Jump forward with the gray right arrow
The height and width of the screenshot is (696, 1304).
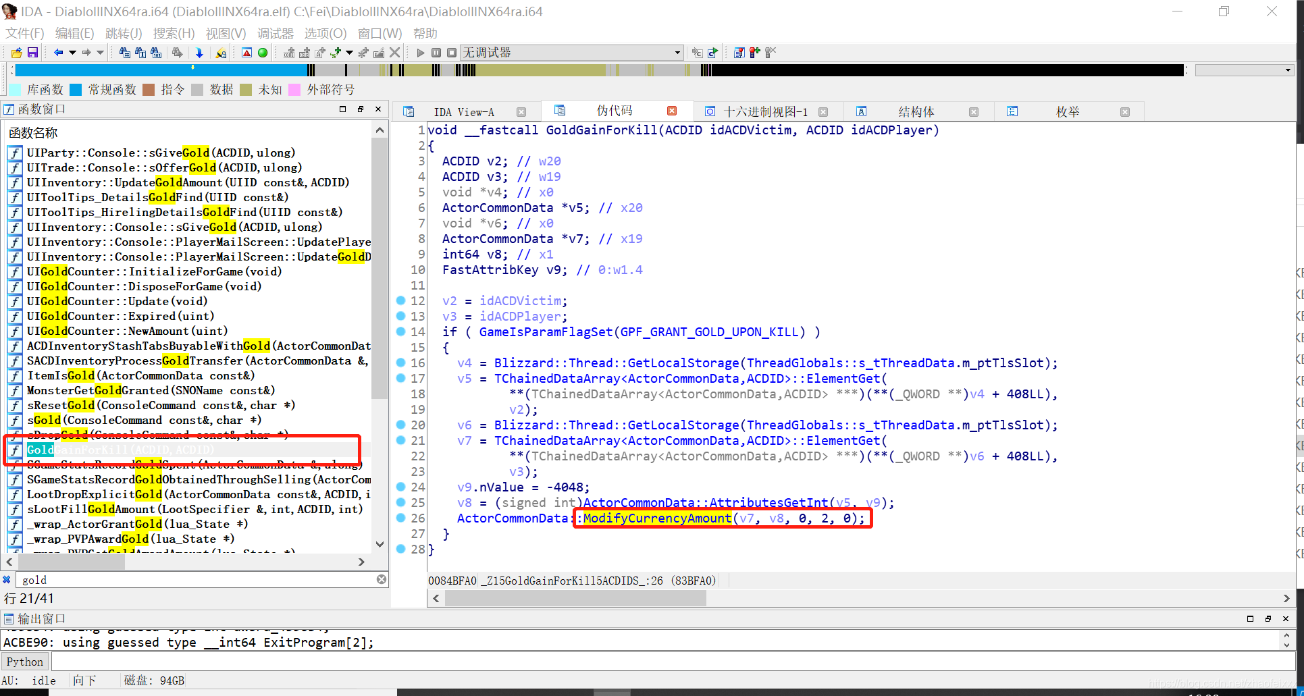pos(86,53)
